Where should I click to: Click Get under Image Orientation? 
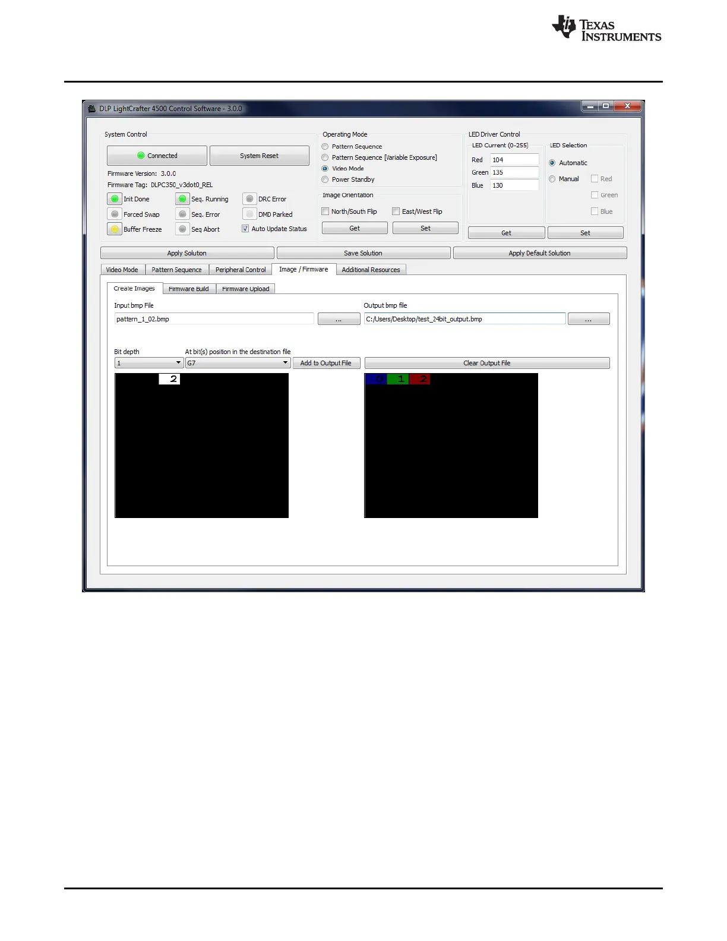355,228
